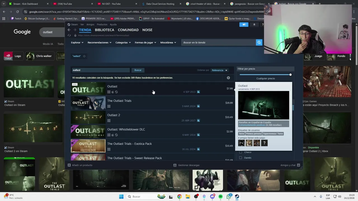Viewport: 358px width, 201px height.
Task: Click SteamOS icon on Outlast row
Action: pos(116,92)
